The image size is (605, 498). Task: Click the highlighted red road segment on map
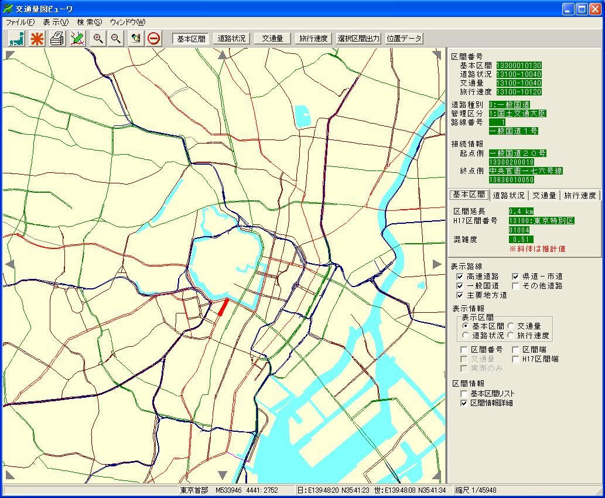[x=223, y=307]
